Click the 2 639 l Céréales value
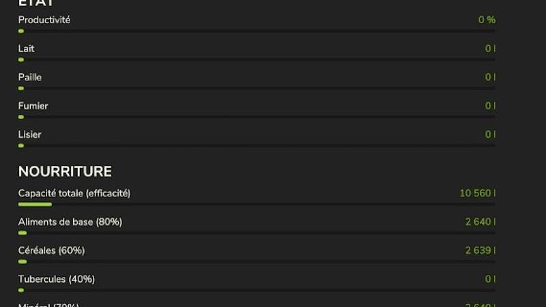Viewport: 546px width, 307px height. point(480,250)
